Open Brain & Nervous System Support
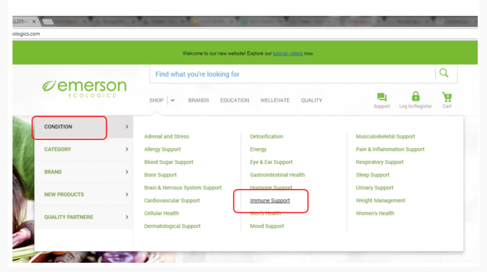 click(x=183, y=187)
